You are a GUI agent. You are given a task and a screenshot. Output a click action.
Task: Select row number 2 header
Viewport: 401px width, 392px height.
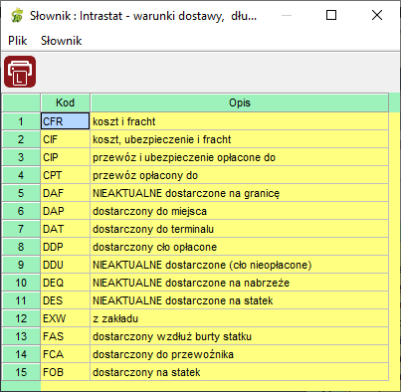[x=21, y=139]
